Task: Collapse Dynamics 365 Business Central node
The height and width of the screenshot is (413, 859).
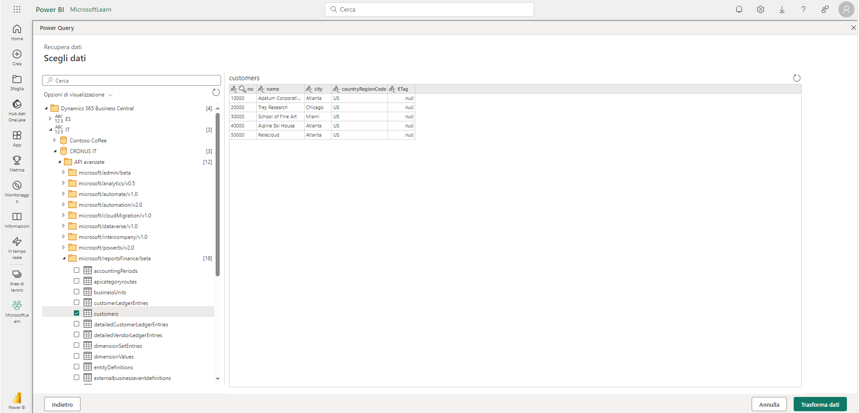Action: click(46, 108)
